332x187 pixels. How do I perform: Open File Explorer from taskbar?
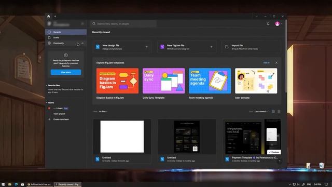10,184
